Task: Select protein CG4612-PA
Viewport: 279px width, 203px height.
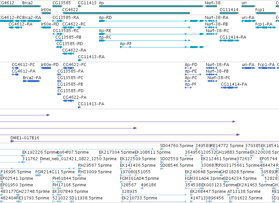Action: pyautogui.click(x=15, y=75)
